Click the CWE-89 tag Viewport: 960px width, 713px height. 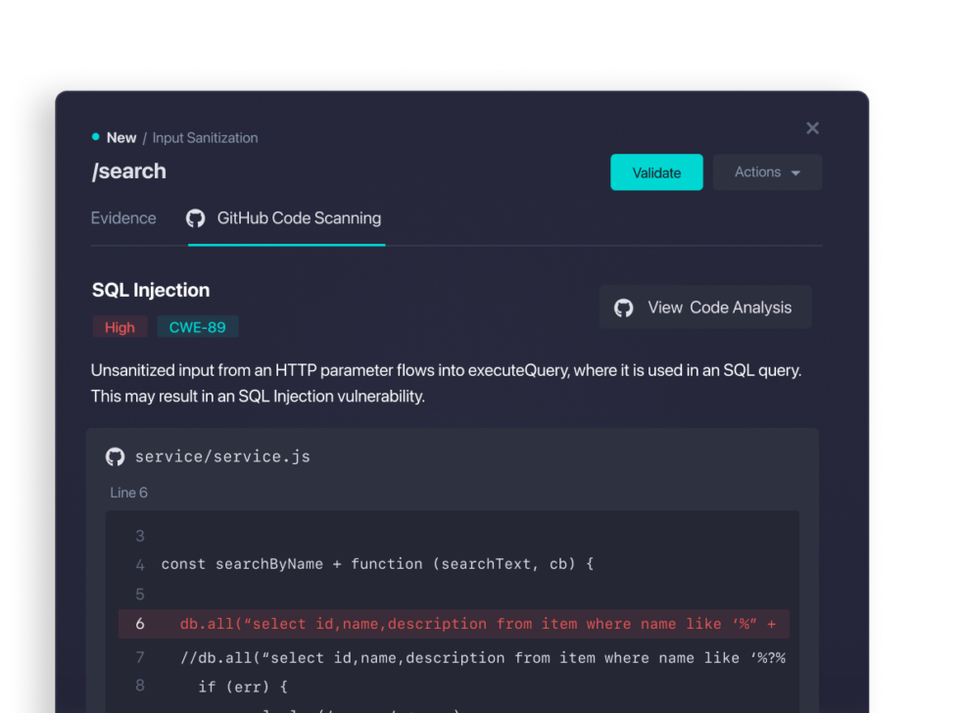pyautogui.click(x=197, y=327)
